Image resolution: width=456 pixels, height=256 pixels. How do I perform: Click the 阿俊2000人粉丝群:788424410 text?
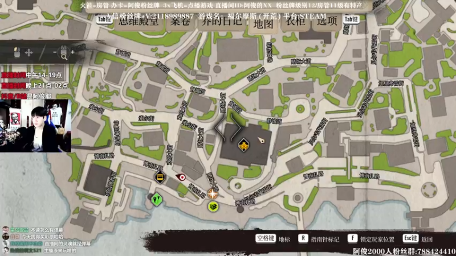click(x=404, y=251)
